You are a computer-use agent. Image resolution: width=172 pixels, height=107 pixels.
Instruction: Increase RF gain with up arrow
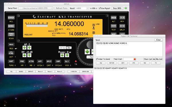29,55
